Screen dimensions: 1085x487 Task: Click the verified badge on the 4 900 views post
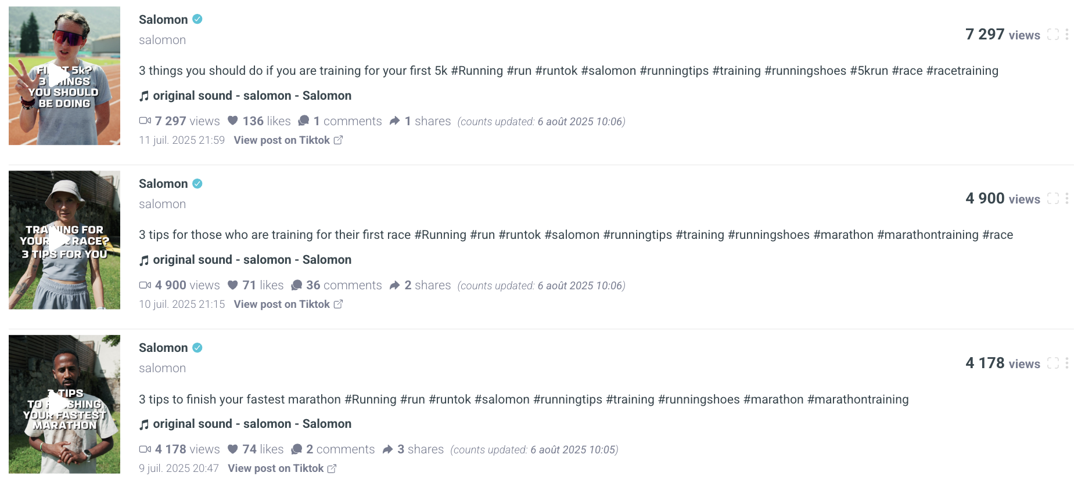pos(197,184)
